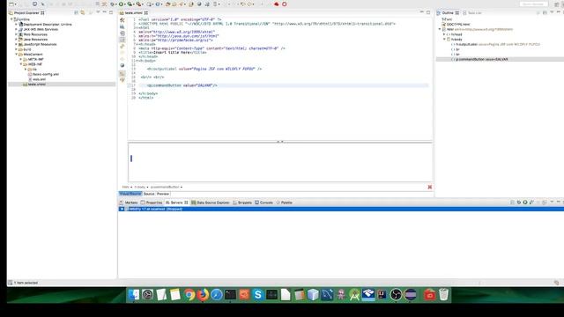Viewport: 564px width, 317px height.
Task: Click Collapse All icon in Project Explorer
Action: coord(76,13)
